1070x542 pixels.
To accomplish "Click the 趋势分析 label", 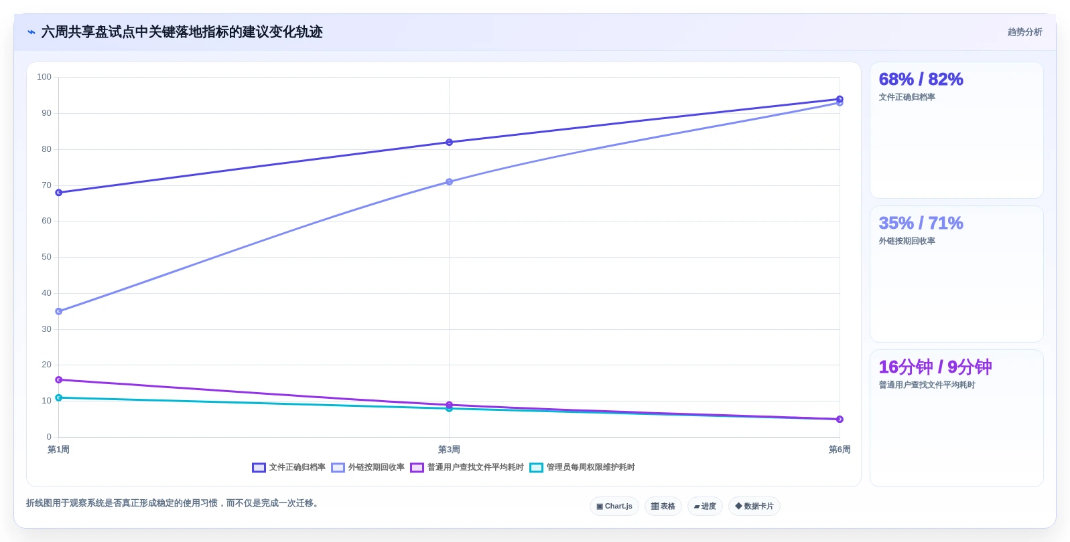I will (1024, 32).
